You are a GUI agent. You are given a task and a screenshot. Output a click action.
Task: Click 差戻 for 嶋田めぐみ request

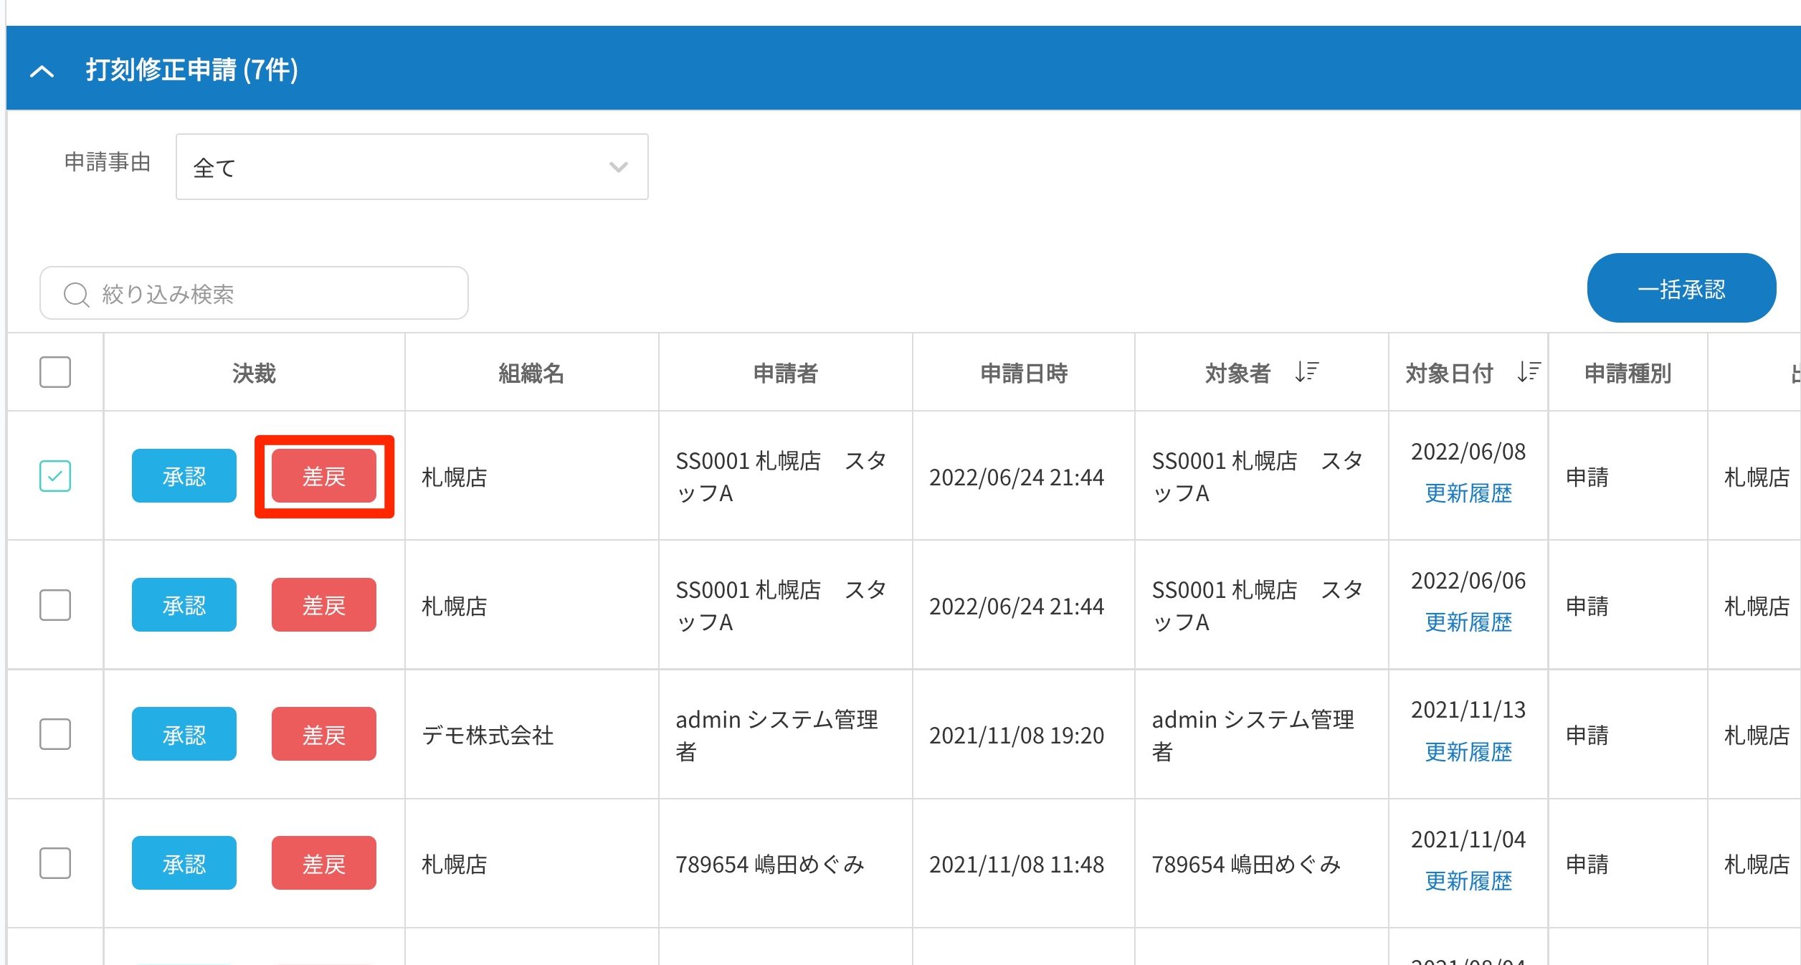pos(323,863)
